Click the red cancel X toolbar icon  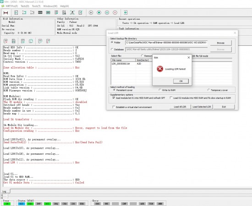click(x=115, y=12)
